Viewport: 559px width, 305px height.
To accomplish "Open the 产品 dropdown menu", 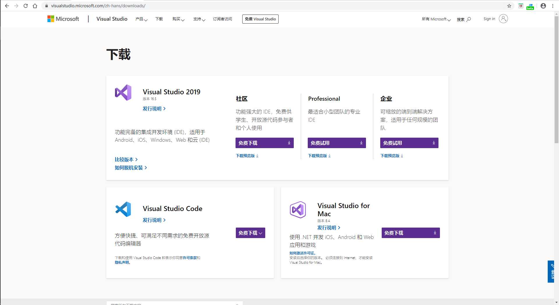I will point(141,19).
